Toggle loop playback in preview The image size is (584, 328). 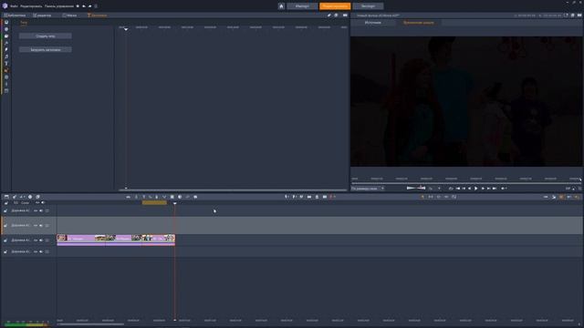pyautogui.click(x=451, y=189)
